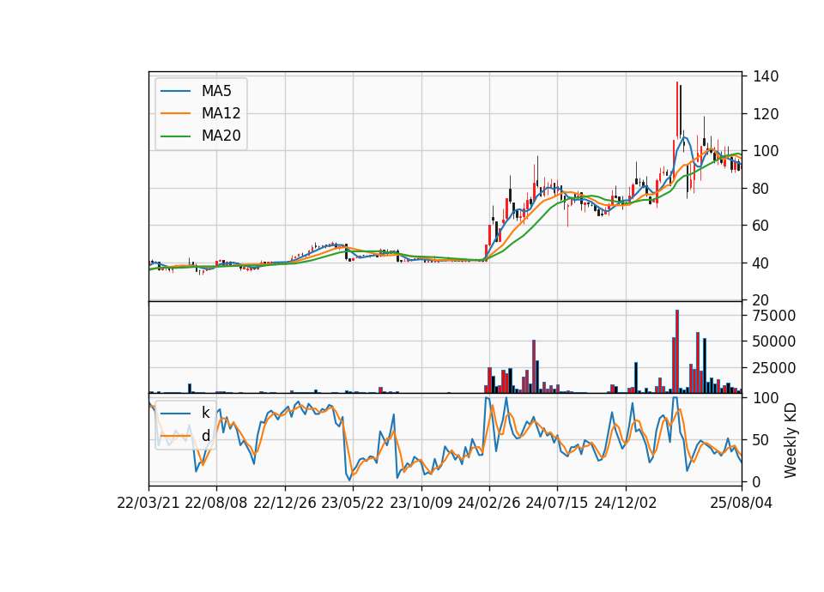The image size is (824, 592).
Task: Click the 24/12/02 date tick label
Action: tap(626, 503)
